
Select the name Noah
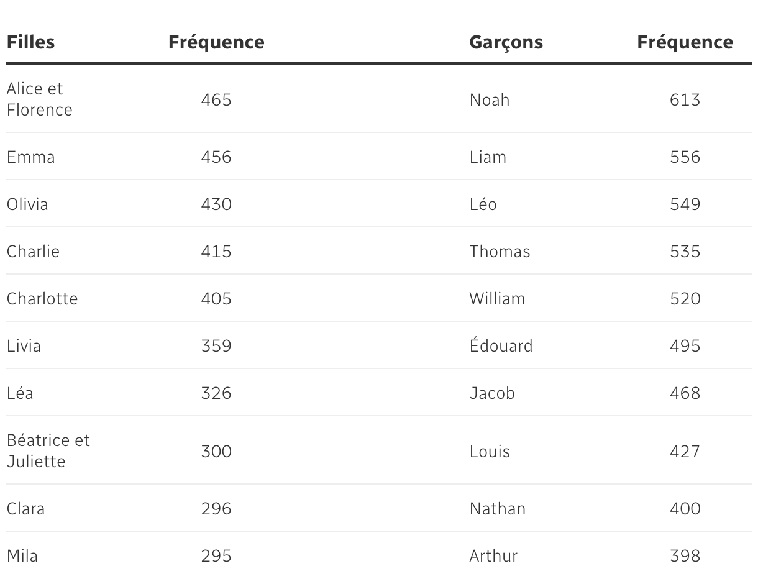click(x=490, y=100)
